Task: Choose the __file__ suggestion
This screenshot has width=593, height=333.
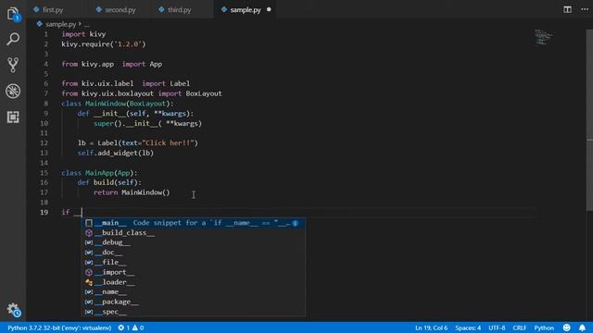Action: [194, 262]
